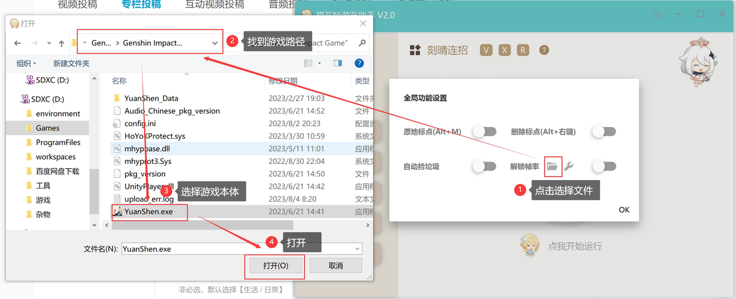Click the wrench icon beside 解锁帧率
This screenshot has width=736, height=299.
point(569,166)
